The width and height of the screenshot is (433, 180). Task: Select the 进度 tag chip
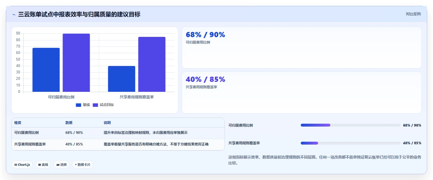click(61, 165)
